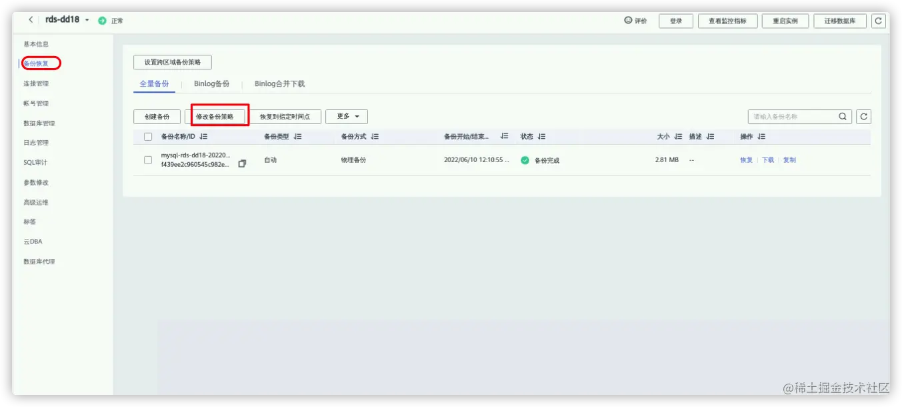The image size is (902, 407).
Task: Click the 复制 link in backup row
Action: [789, 160]
